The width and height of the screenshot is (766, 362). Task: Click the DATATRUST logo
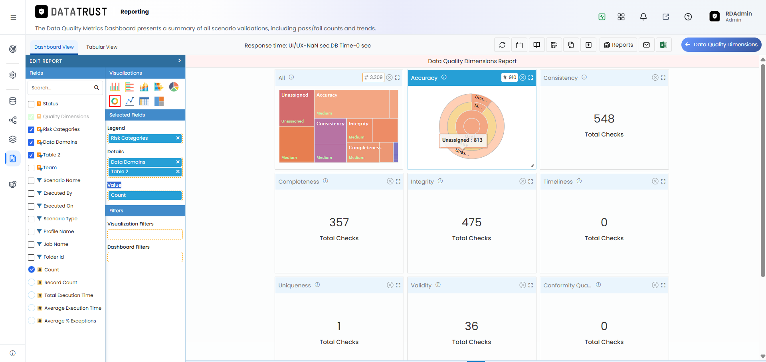[71, 12]
